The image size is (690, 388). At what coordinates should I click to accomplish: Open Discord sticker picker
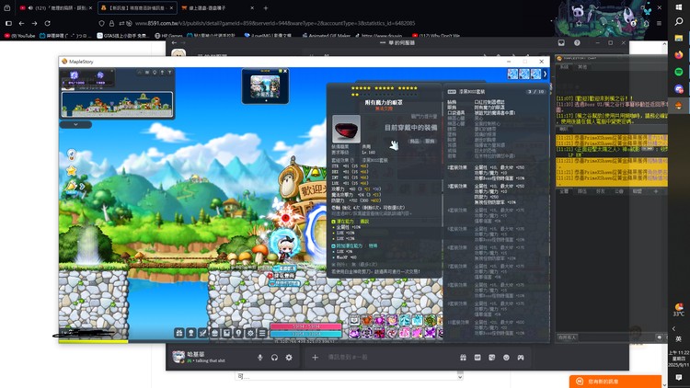point(491,358)
